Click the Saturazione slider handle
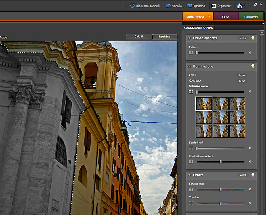Image resolution: width=266 pixels, height=215 pixels. point(220,190)
